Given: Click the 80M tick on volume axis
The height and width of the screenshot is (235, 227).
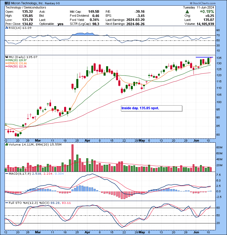Looking at the screenshot, I should pos(219,147).
